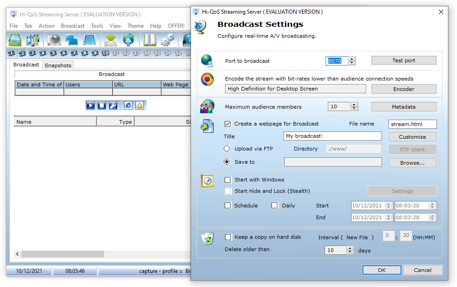Click the Name column header

(55, 121)
